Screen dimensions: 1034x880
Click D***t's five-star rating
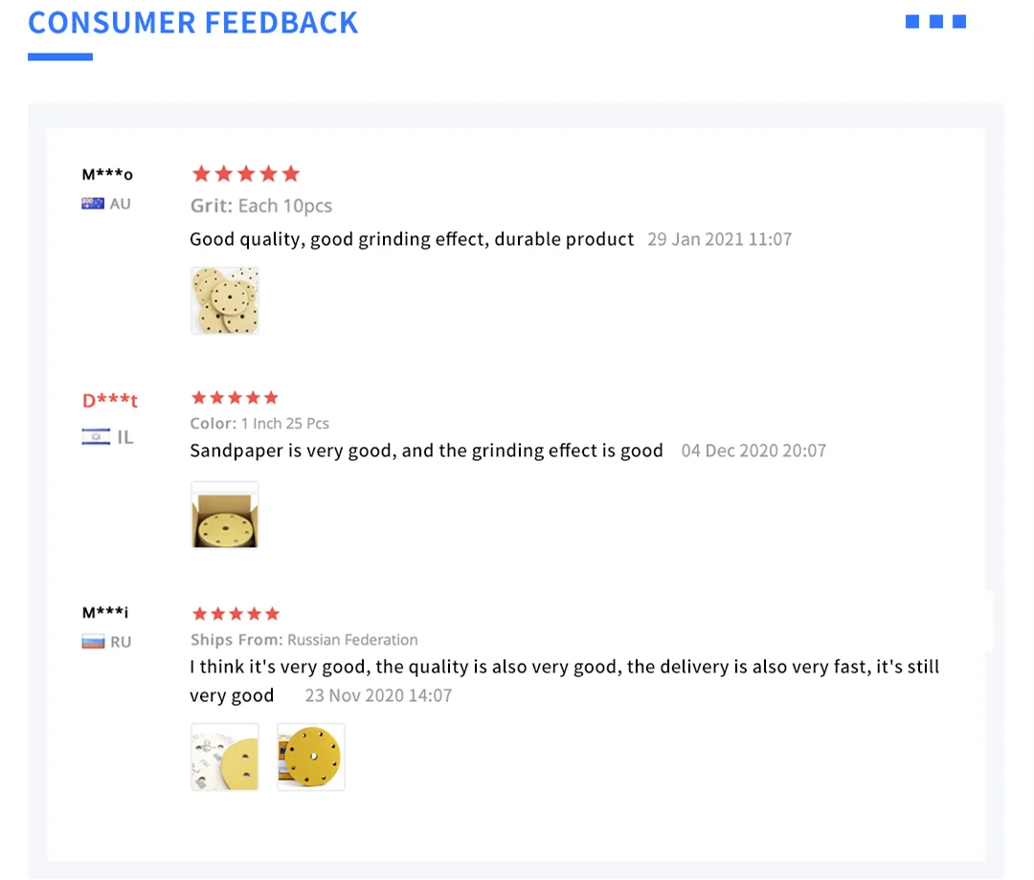point(235,397)
